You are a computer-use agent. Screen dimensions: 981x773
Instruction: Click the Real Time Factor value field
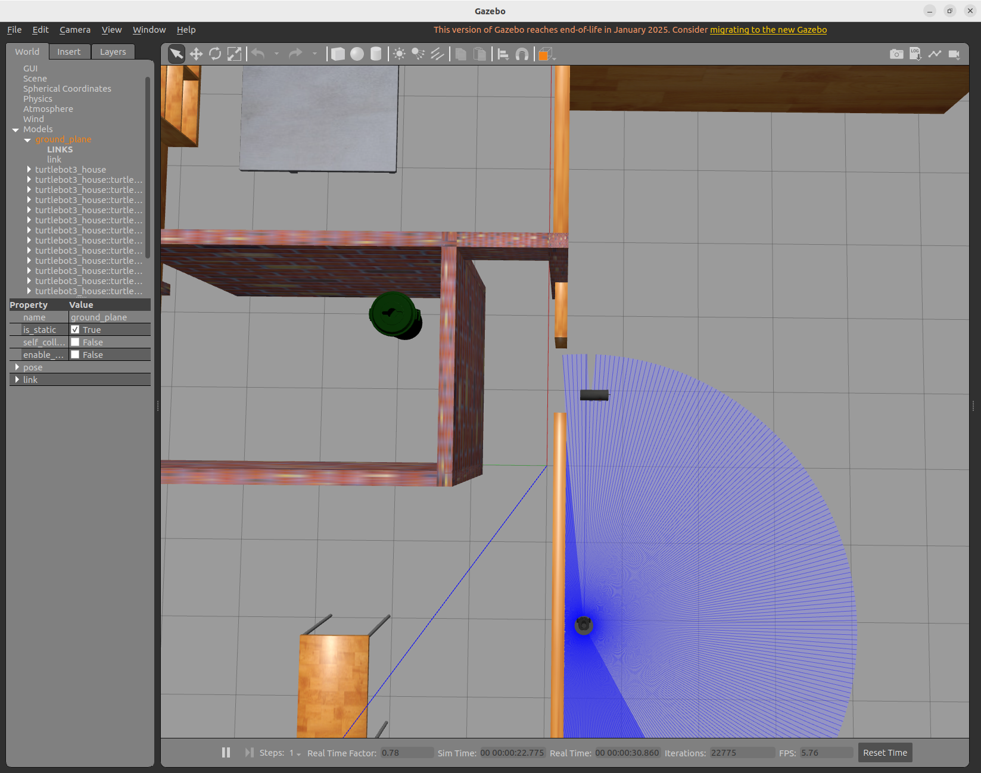[407, 753]
